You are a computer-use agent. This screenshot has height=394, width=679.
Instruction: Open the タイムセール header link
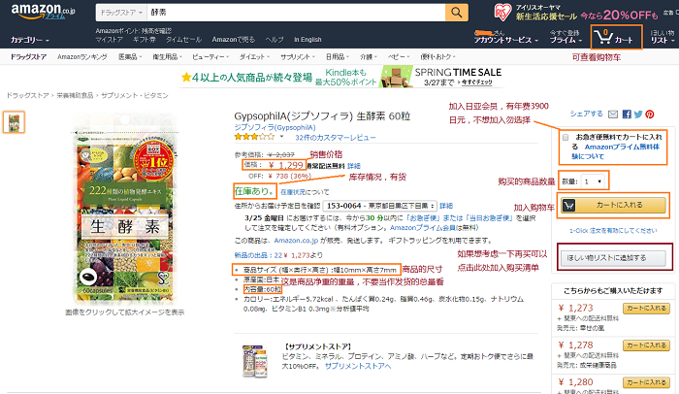tap(184, 40)
